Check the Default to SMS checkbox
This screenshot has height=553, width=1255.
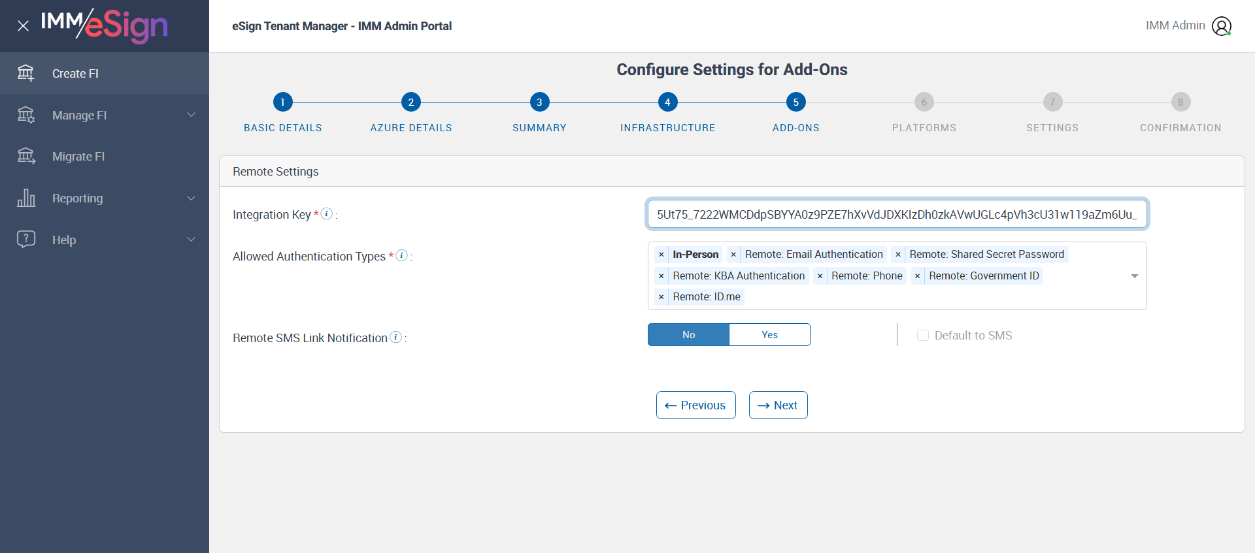point(923,336)
